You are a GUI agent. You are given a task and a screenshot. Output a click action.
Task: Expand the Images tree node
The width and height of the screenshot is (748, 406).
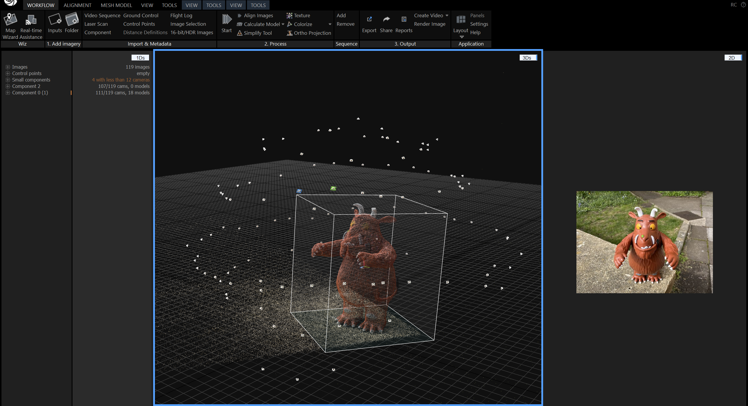8,67
